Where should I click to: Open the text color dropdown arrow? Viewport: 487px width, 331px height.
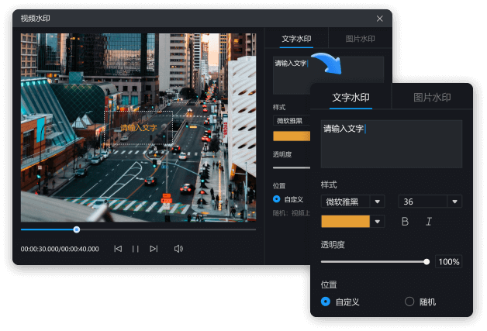coord(378,222)
